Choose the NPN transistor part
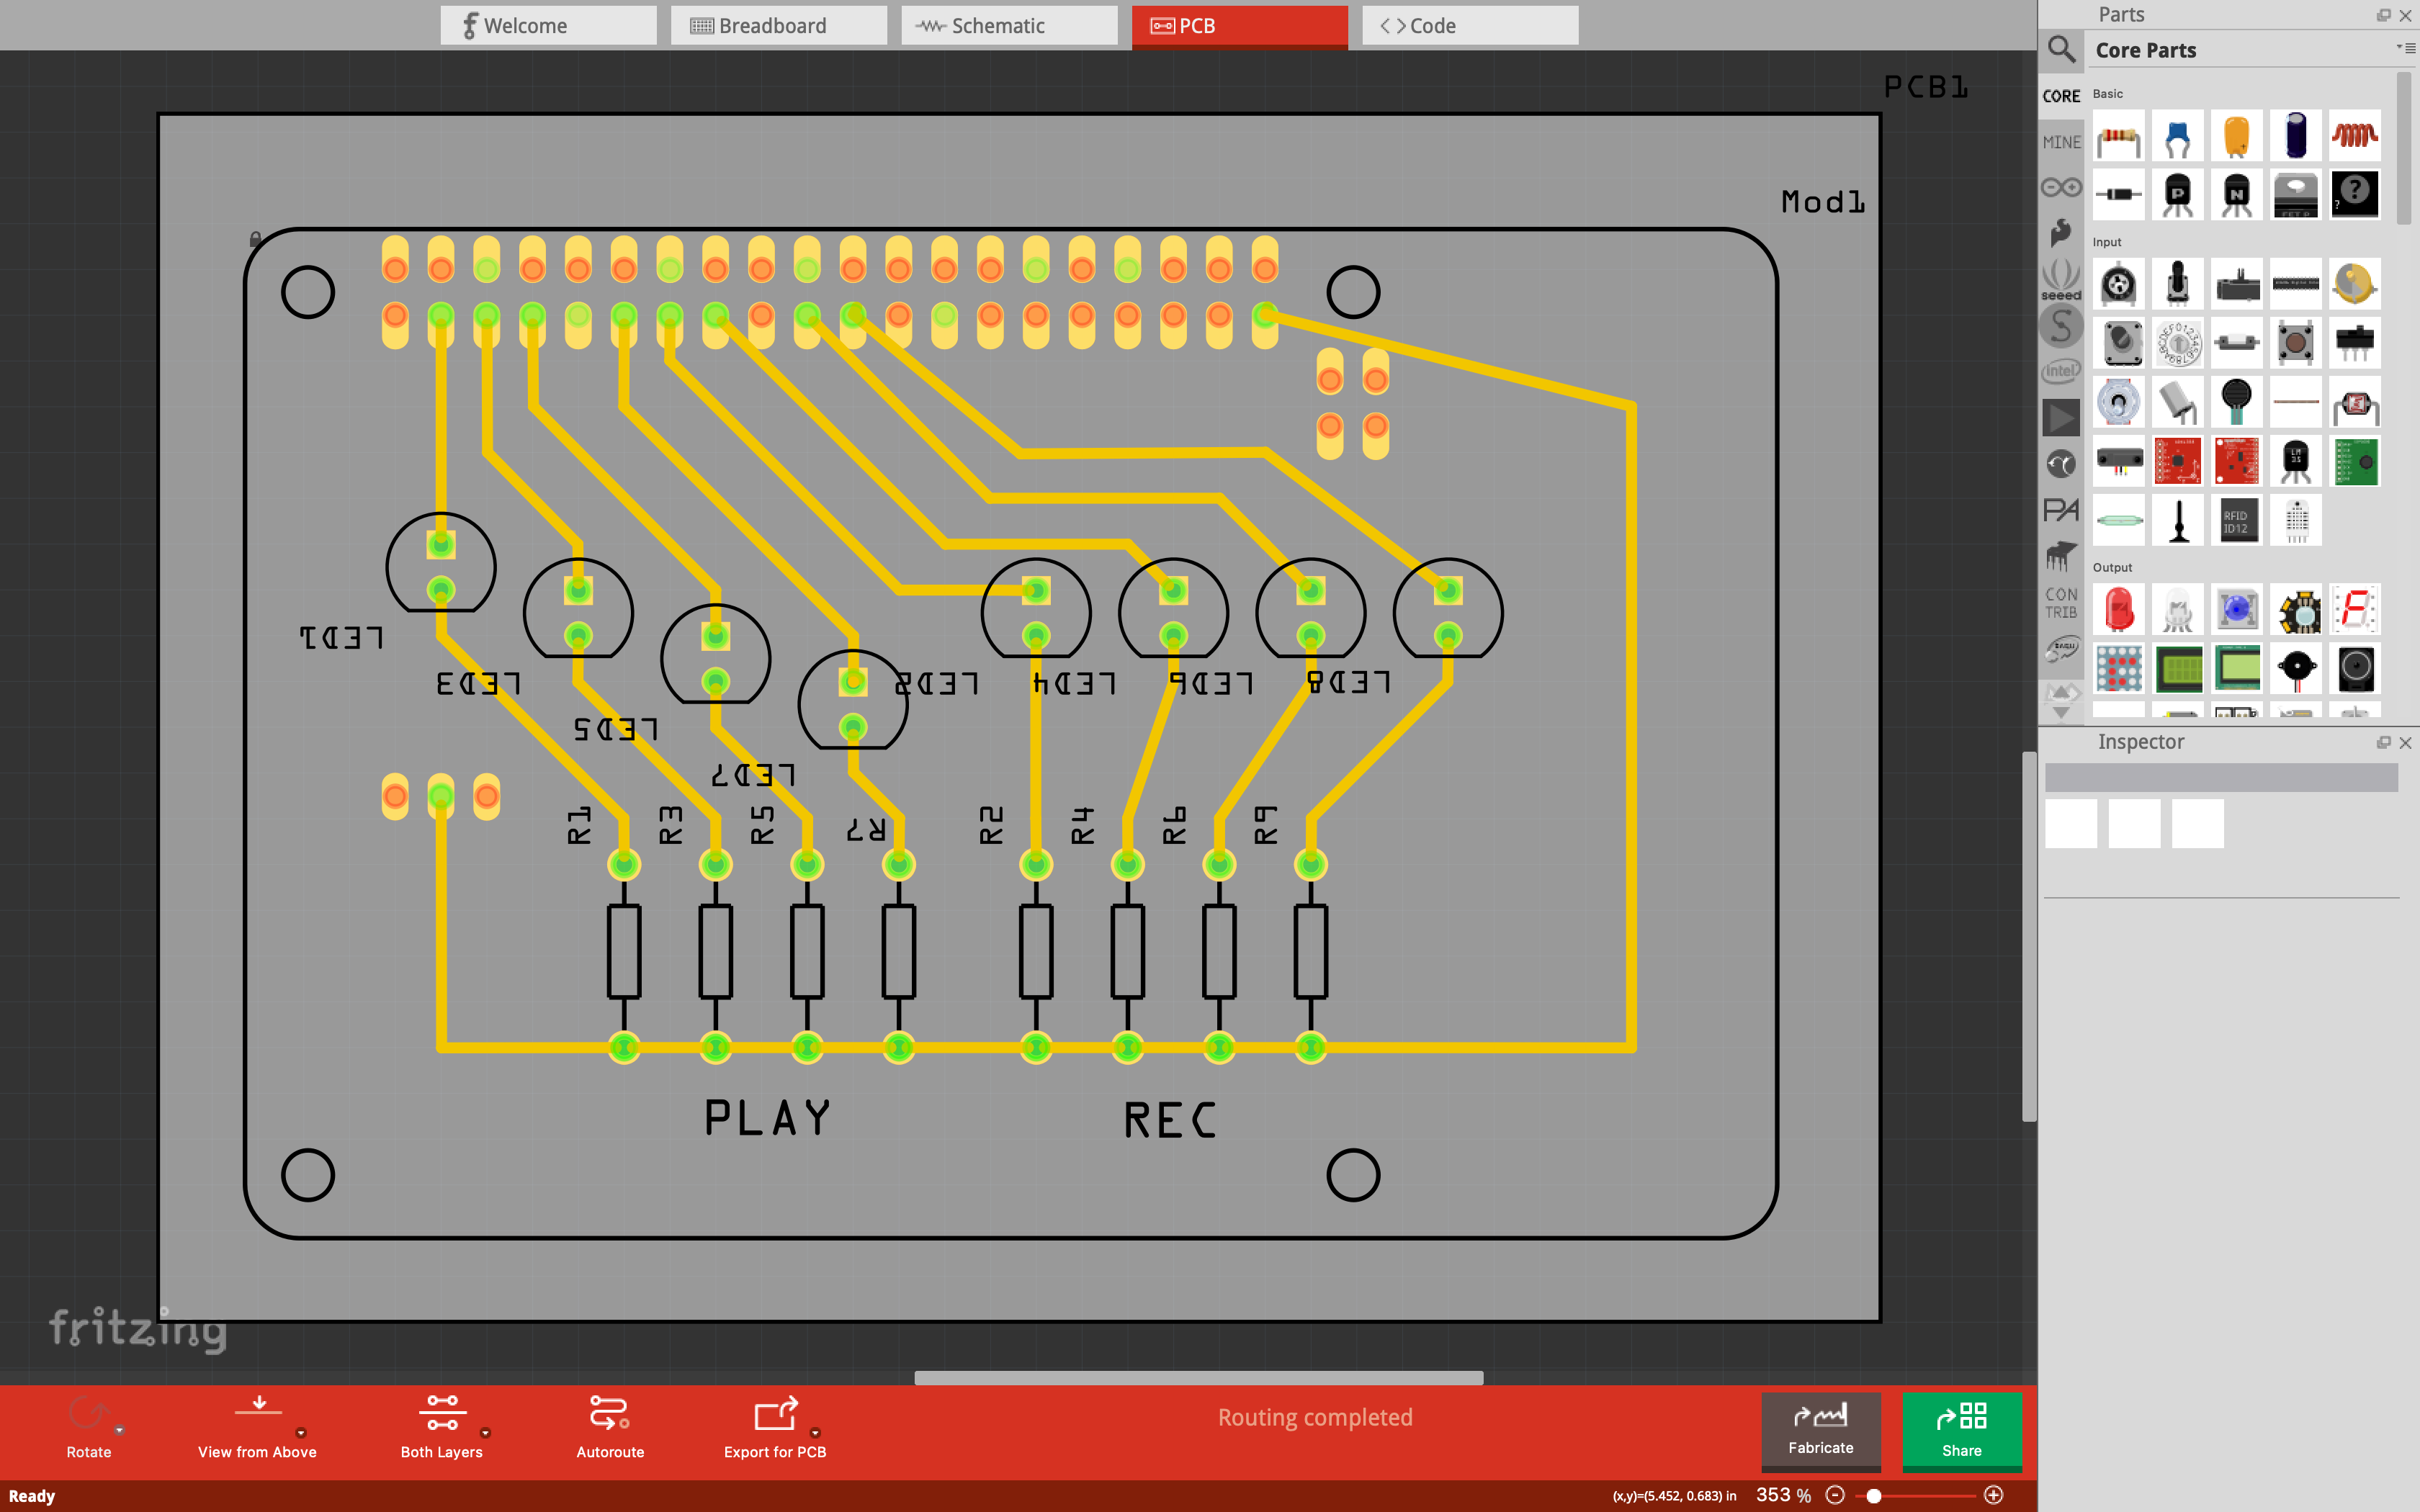The width and height of the screenshot is (2420, 1512). pyautogui.click(x=2236, y=194)
